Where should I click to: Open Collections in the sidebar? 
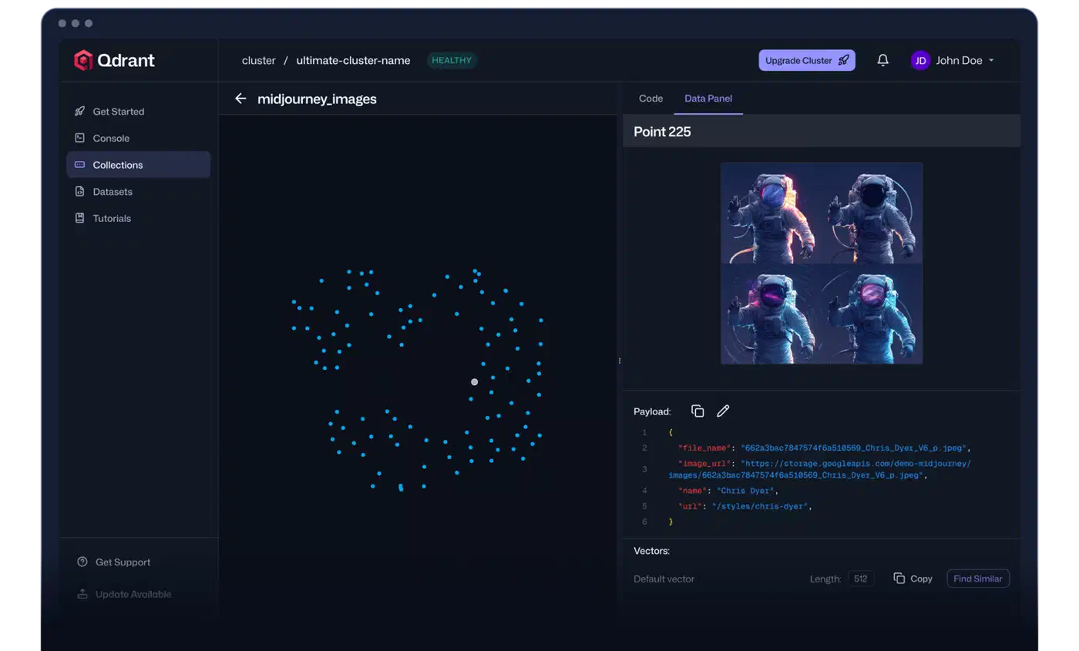[x=118, y=165]
